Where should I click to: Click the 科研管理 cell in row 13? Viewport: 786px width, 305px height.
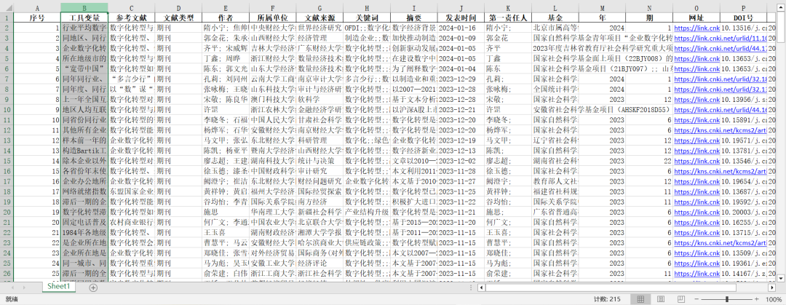tap(319, 141)
